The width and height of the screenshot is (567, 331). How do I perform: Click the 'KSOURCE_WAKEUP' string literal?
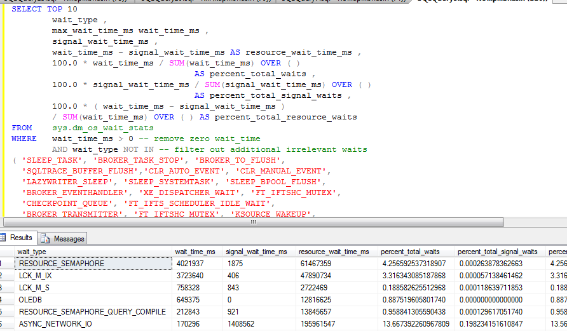click(271, 213)
